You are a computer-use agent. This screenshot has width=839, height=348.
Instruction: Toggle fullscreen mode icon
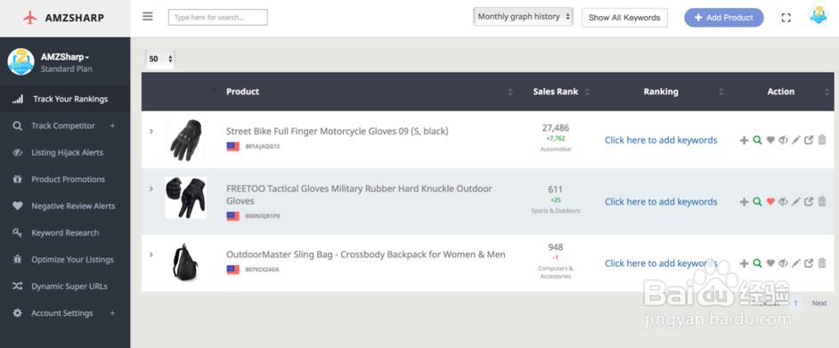[786, 18]
